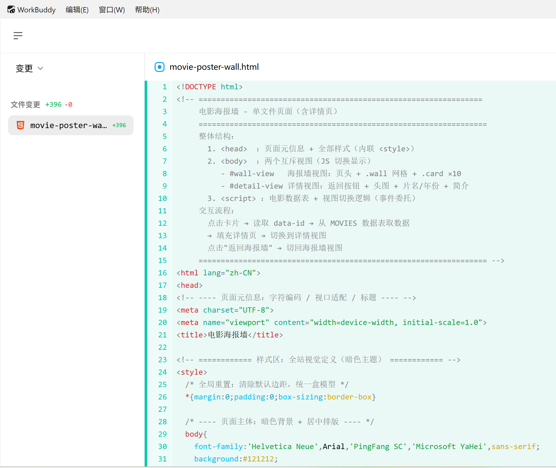The height and width of the screenshot is (468, 556).
Task: Click the background:#121212 color value
Action: click(258, 459)
